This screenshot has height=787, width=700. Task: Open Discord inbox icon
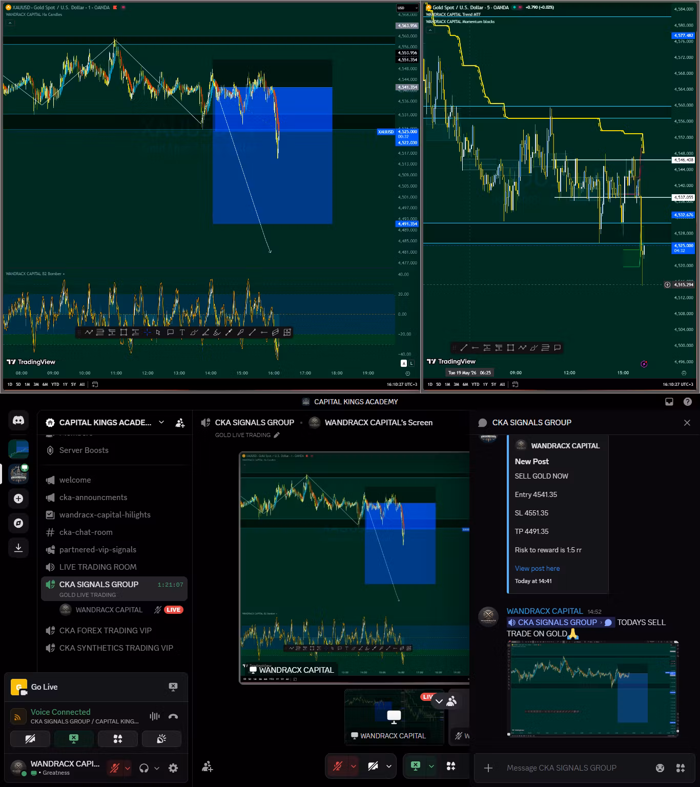669,402
